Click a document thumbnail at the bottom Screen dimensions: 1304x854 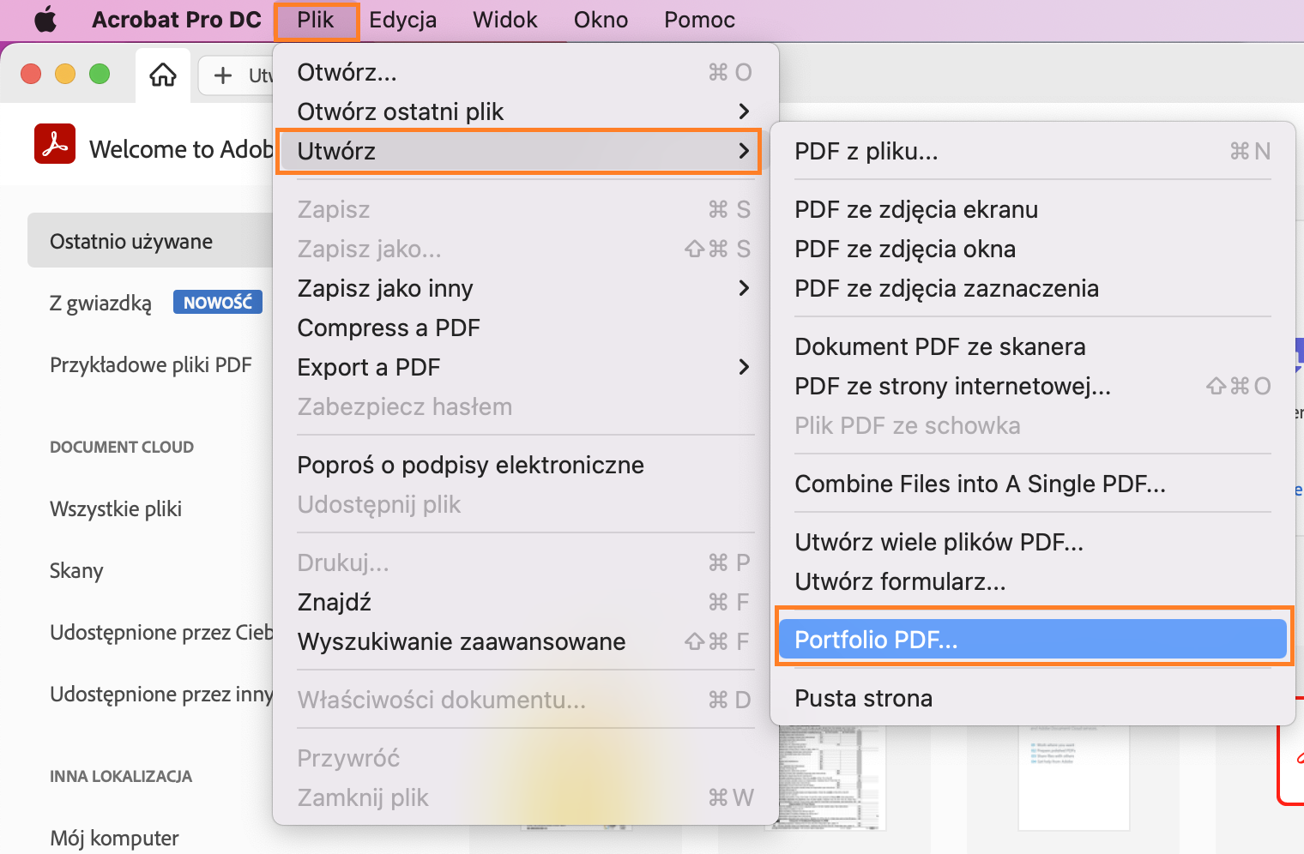(x=830, y=776)
